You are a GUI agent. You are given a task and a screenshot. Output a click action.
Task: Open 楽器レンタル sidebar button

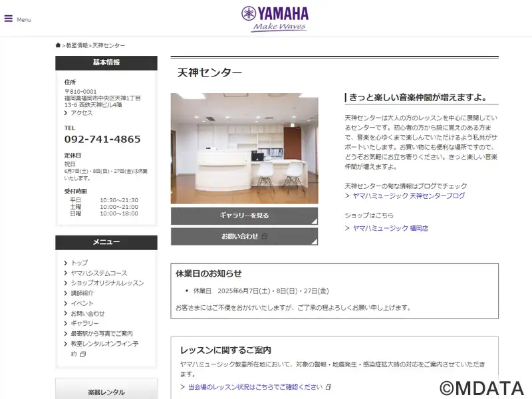pyautogui.click(x=106, y=389)
